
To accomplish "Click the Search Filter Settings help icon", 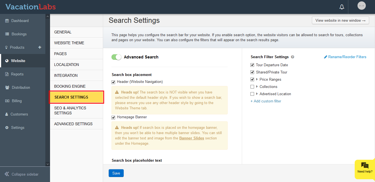I will (x=292, y=57).
